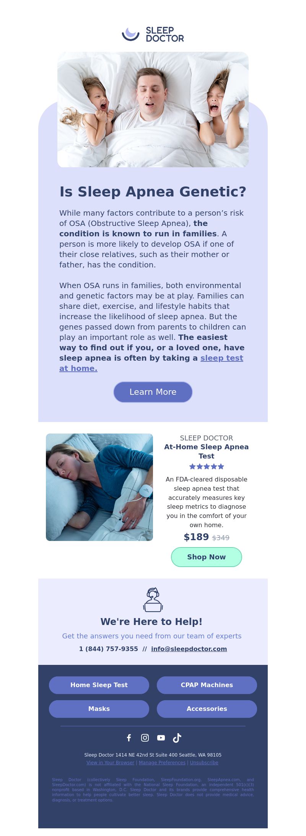The width and height of the screenshot is (306, 836).
Task: Select the Accessories category button
Action: pos(207,709)
